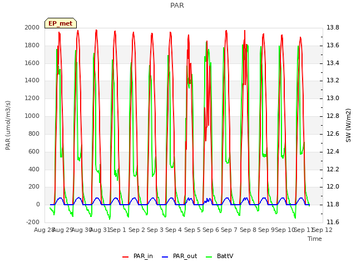Click the Sep 3 date tick

tap(155, 230)
